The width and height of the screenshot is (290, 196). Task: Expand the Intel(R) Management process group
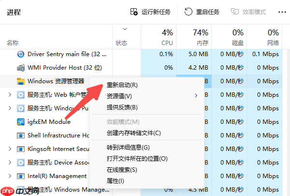10,176
